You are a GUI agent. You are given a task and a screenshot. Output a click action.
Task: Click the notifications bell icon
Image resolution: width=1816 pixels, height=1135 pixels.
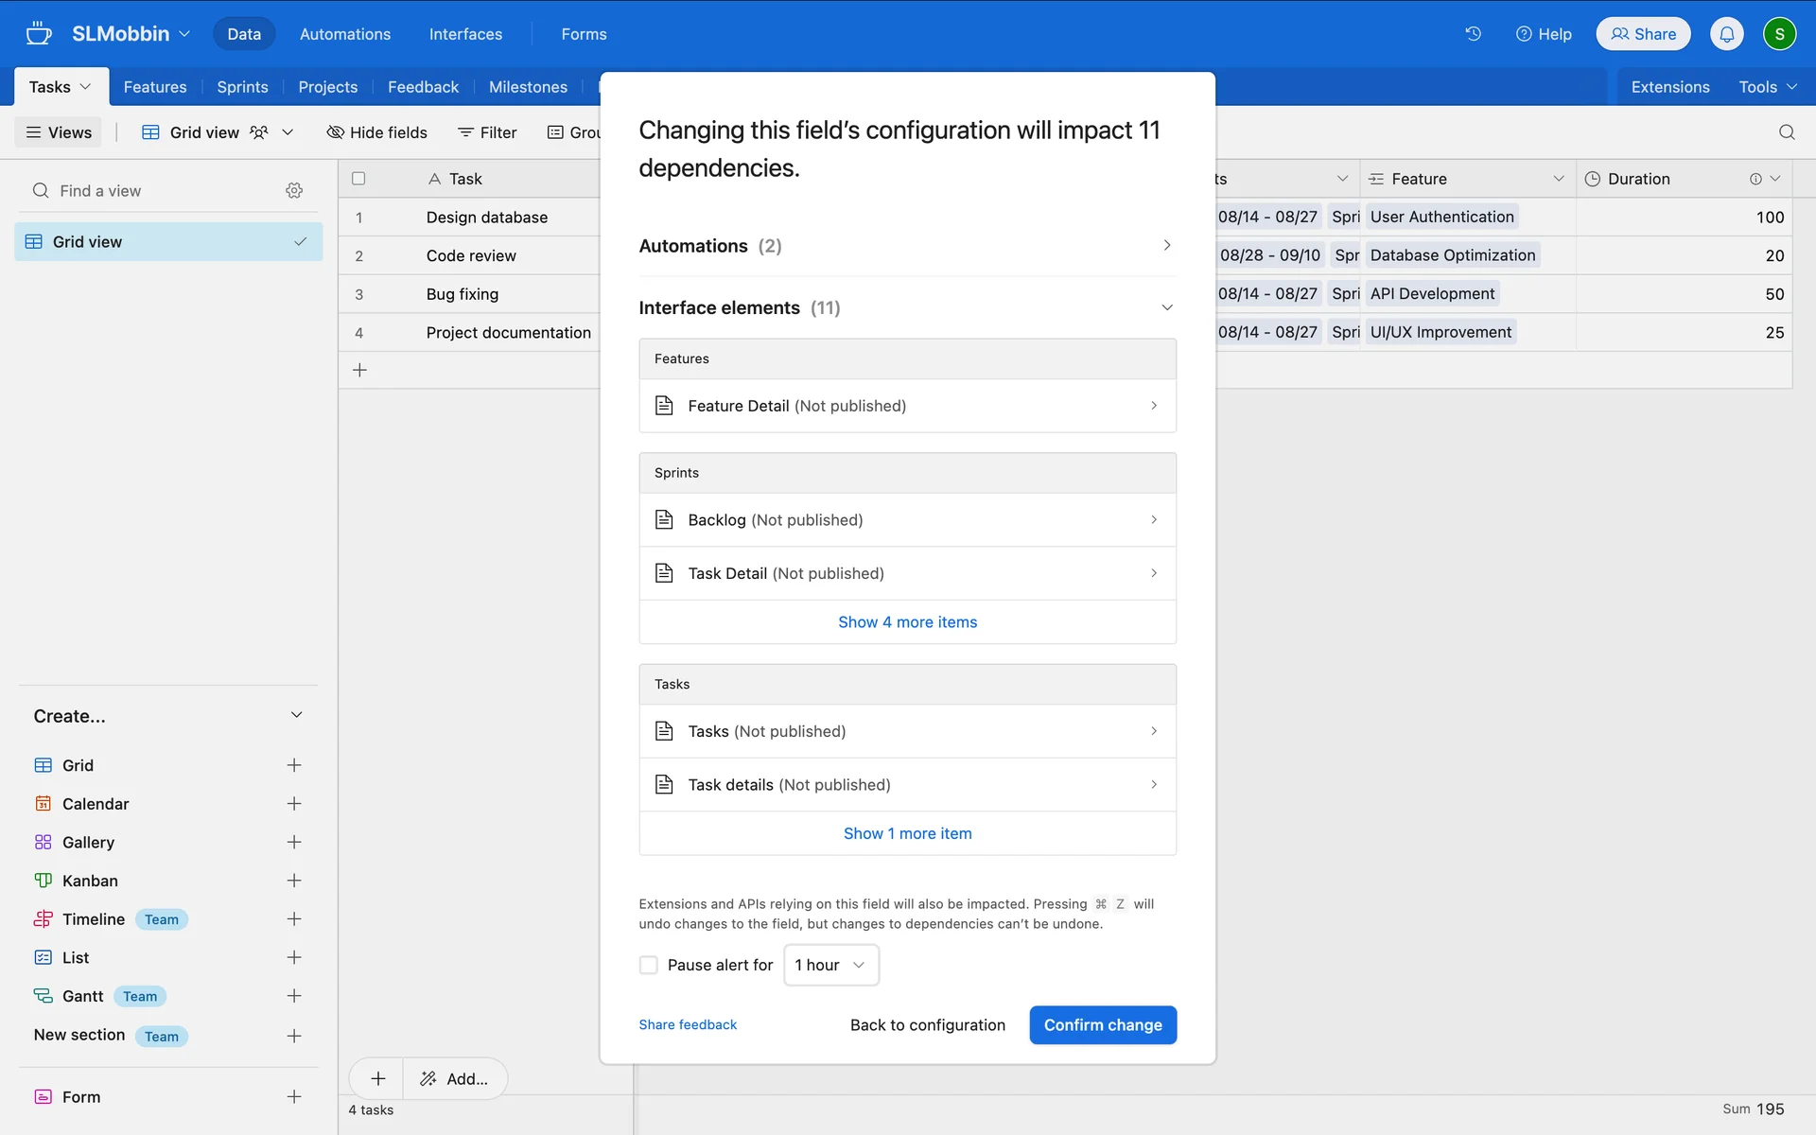click(x=1726, y=34)
